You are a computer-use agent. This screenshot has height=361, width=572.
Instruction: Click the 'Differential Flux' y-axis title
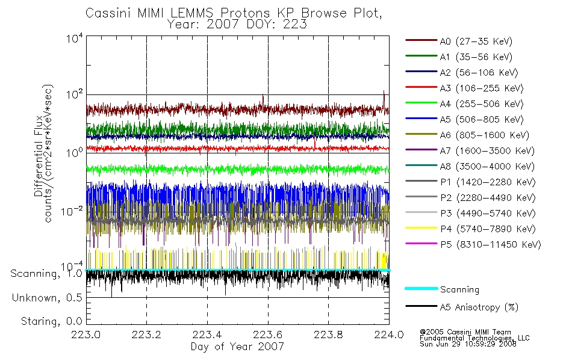click(39, 156)
